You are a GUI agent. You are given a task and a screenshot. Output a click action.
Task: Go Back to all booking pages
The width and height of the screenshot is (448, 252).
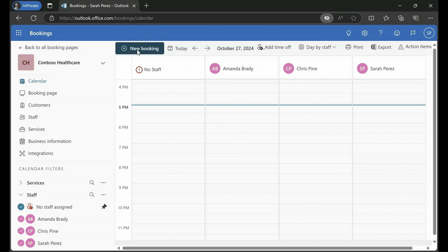click(48, 48)
